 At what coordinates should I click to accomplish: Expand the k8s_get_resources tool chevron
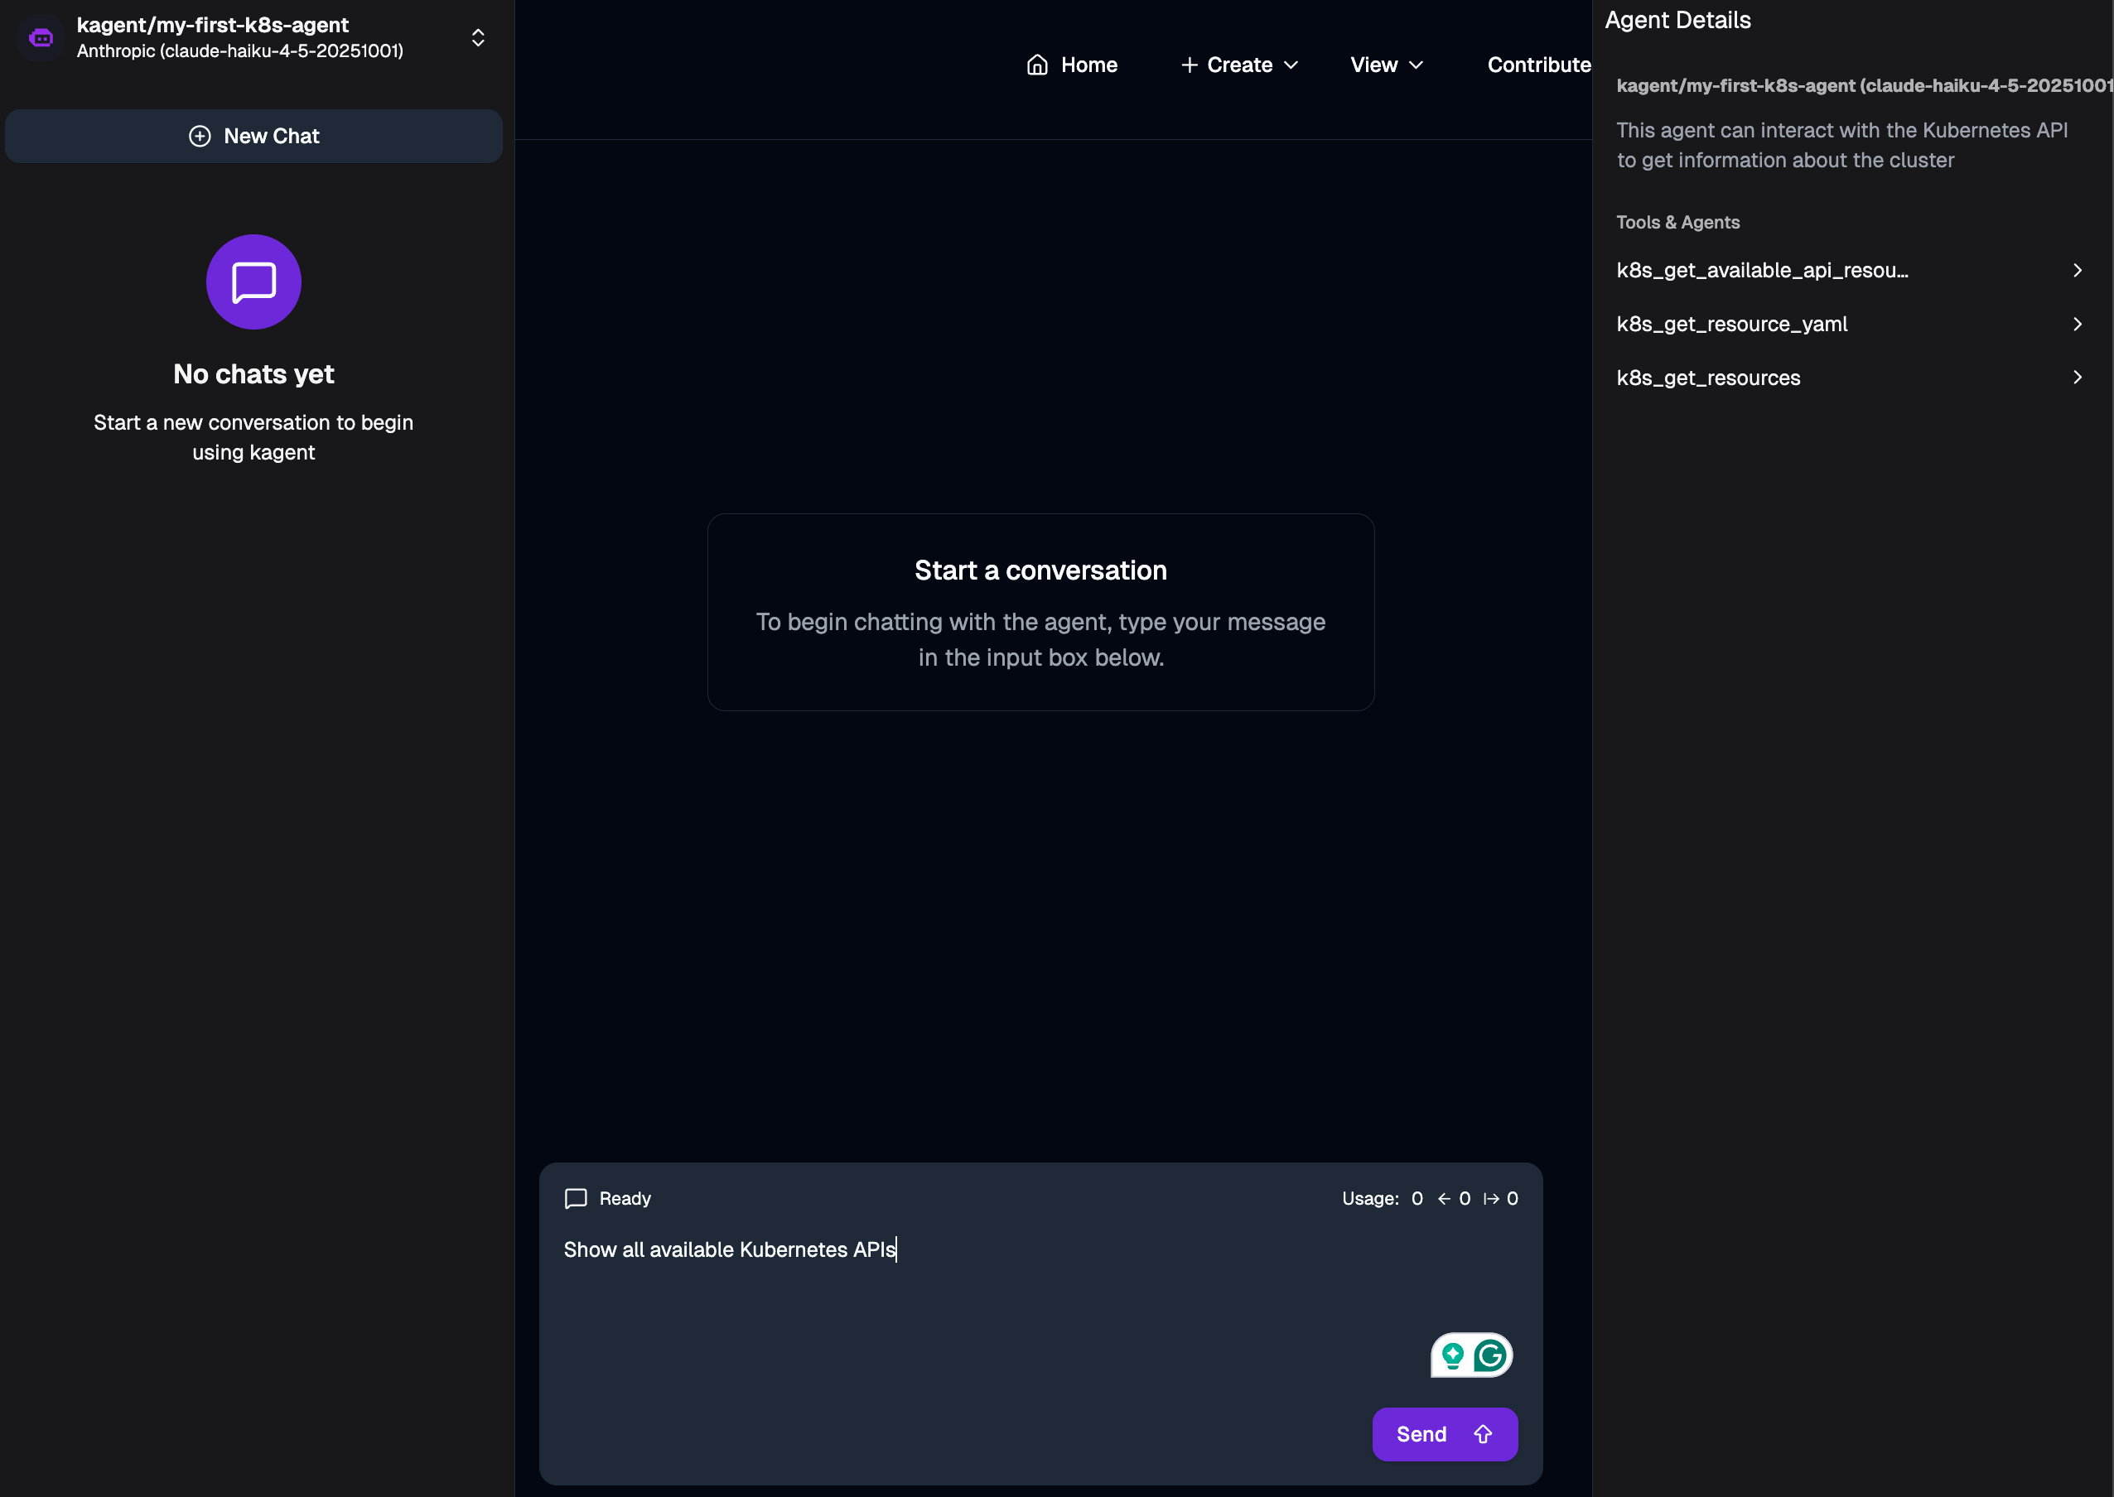point(2077,377)
